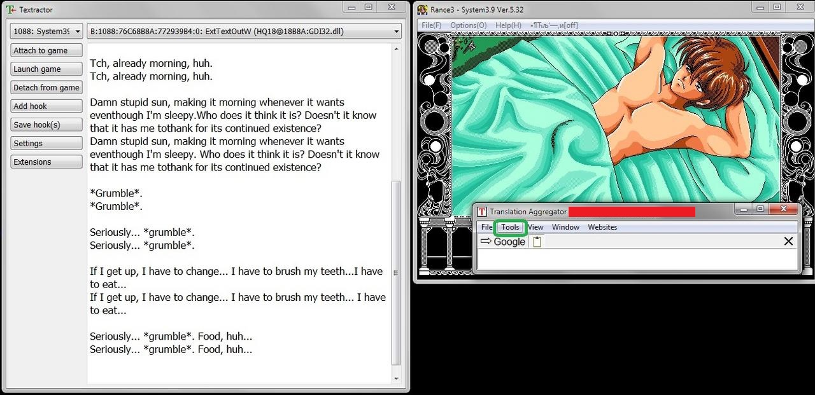Viewport: 815px width, 395px height.
Task: Open the Extensions button in Textractor
Action: coord(46,162)
